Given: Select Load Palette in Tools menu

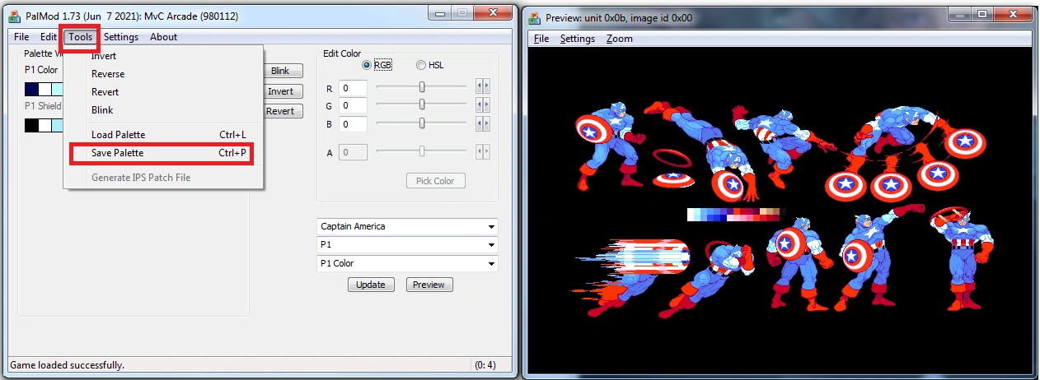Looking at the screenshot, I should [x=163, y=135].
